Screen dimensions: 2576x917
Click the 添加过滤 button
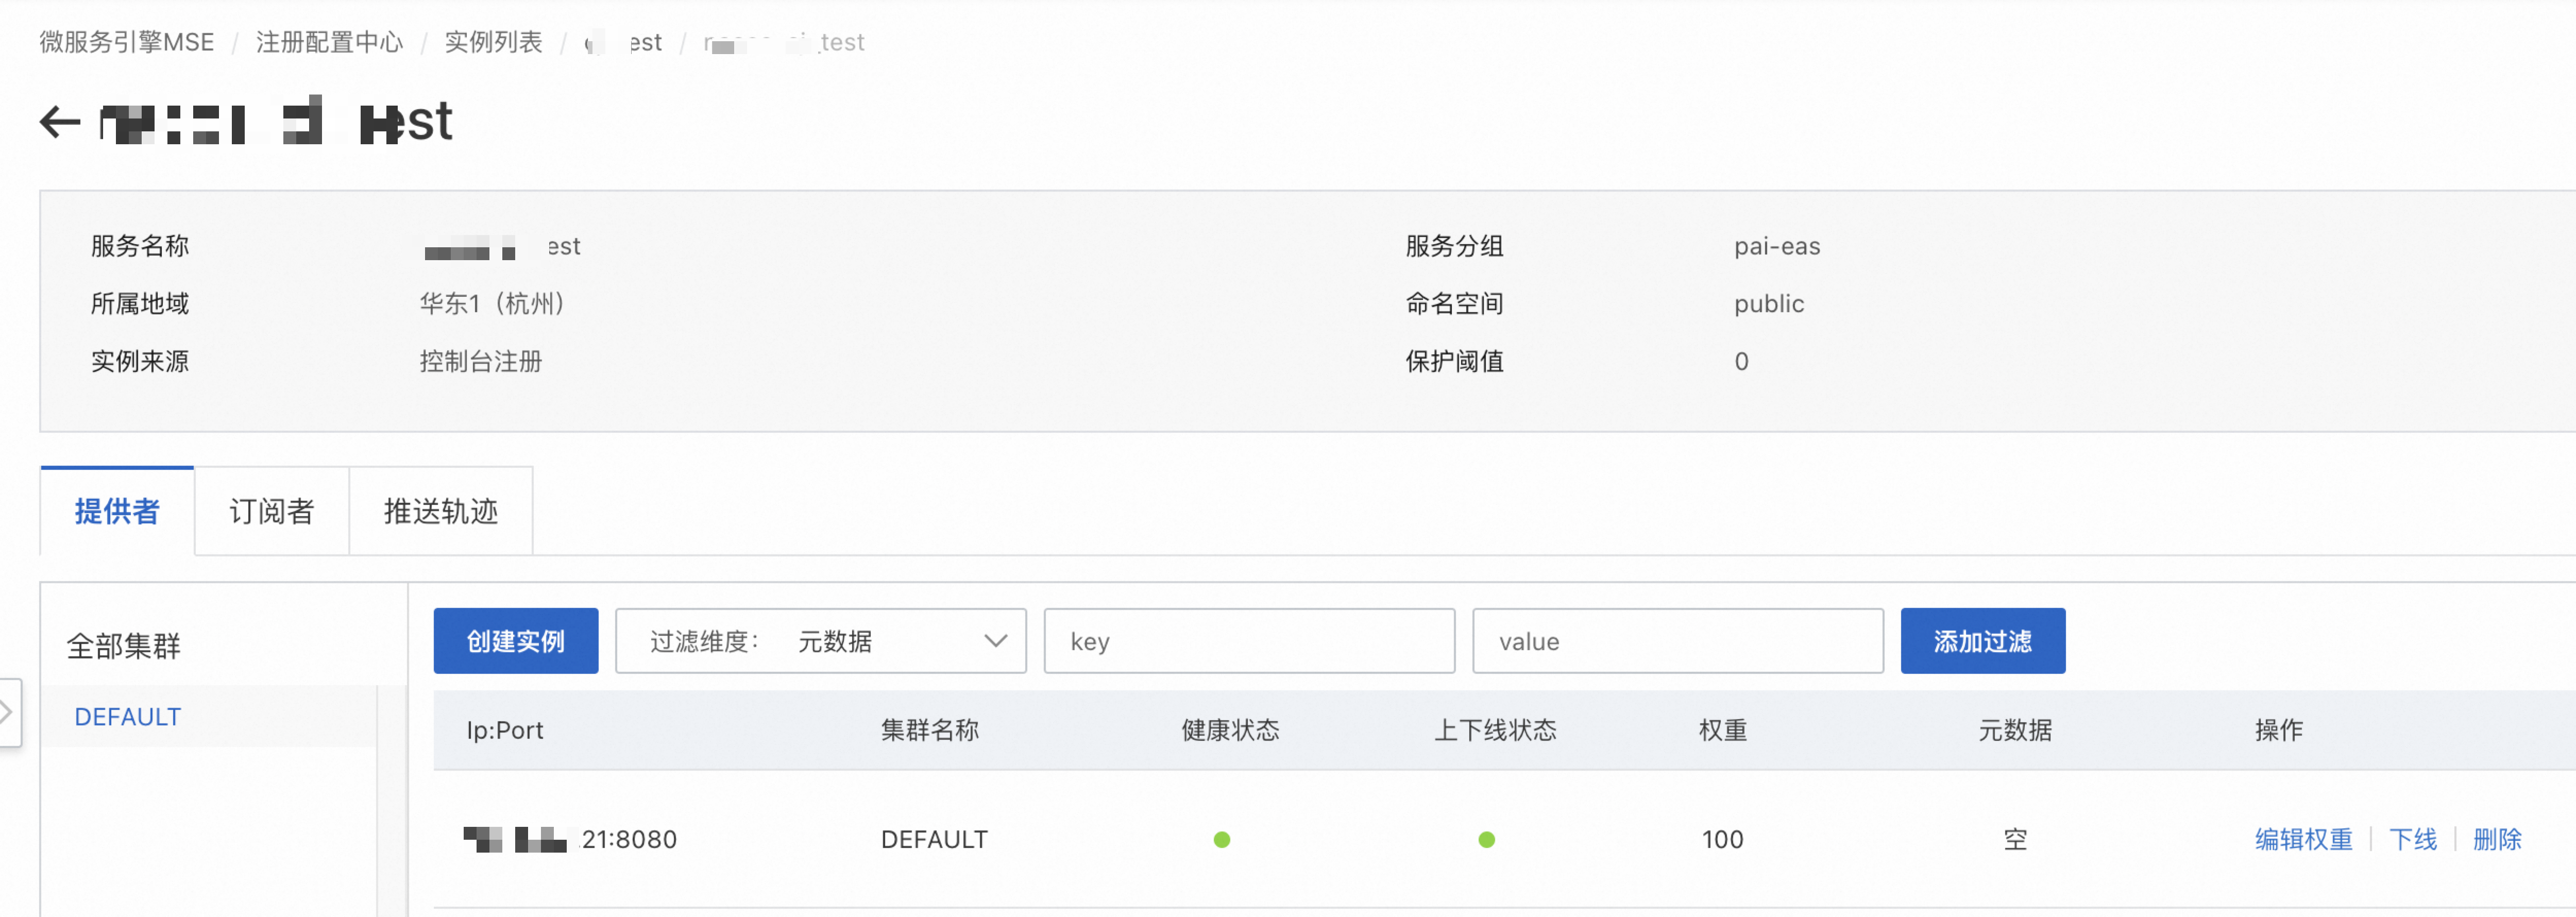pyautogui.click(x=1982, y=641)
